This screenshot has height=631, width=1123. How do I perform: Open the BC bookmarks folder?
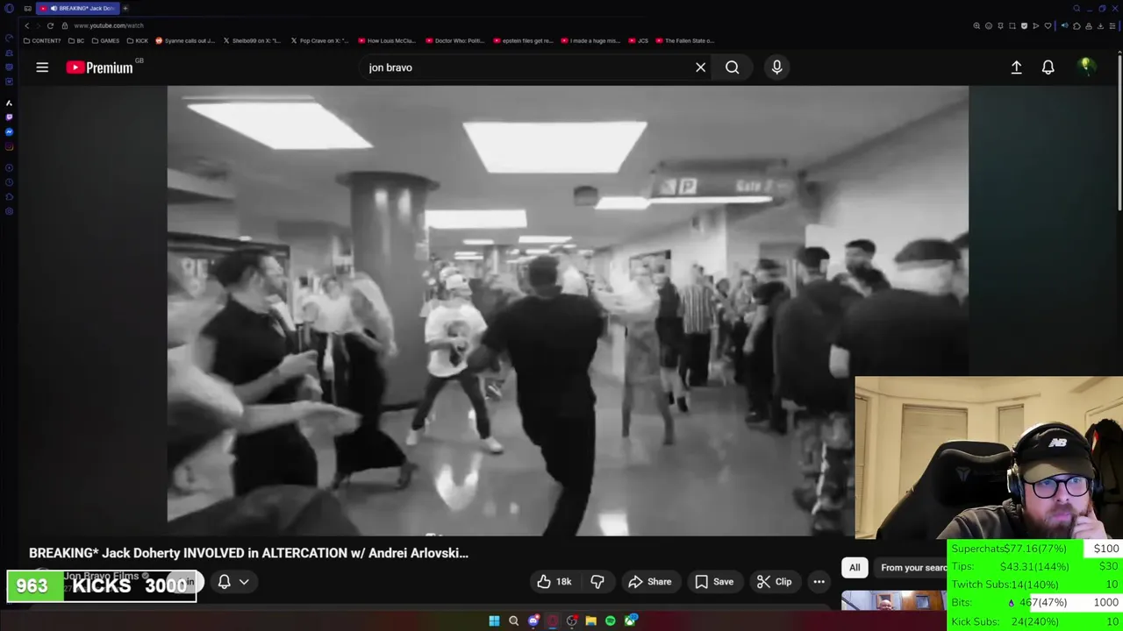point(76,40)
